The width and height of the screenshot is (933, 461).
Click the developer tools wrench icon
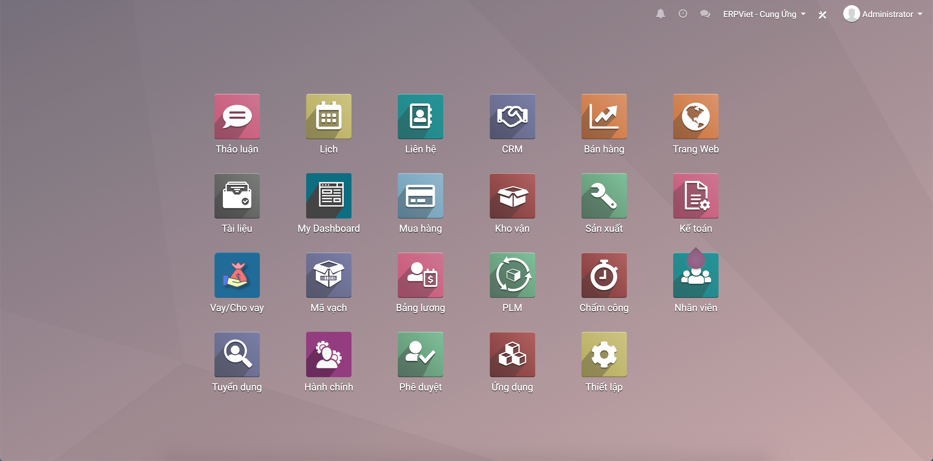[822, 15]
